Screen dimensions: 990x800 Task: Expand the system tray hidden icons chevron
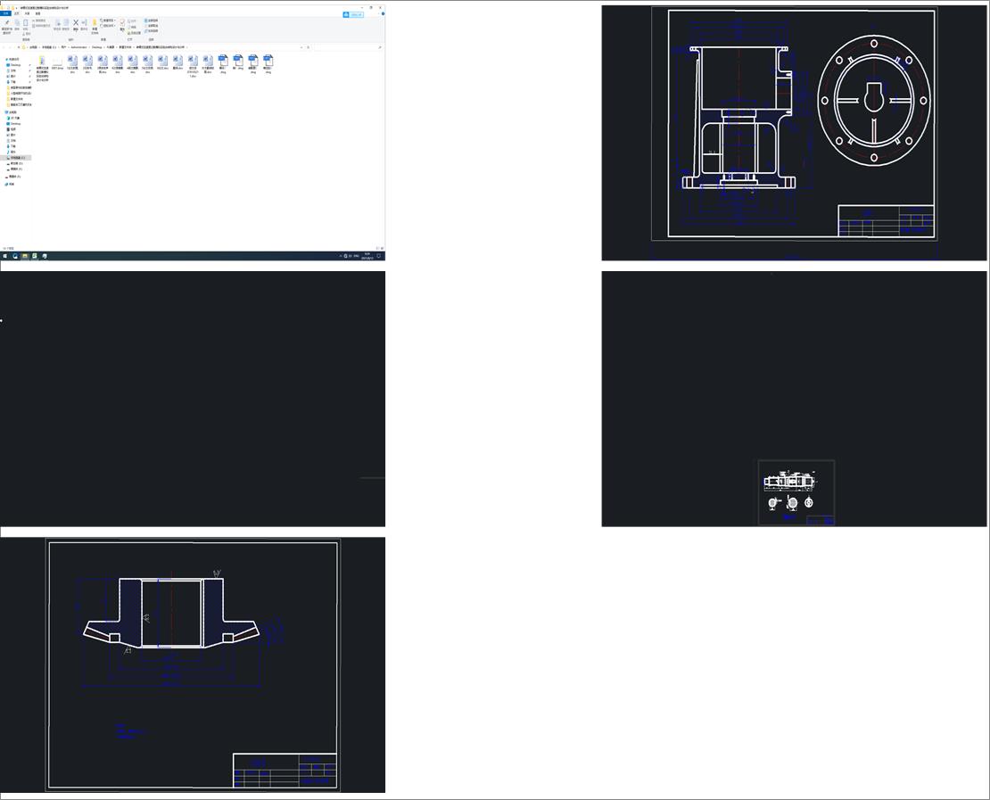[x=341, y=256]
